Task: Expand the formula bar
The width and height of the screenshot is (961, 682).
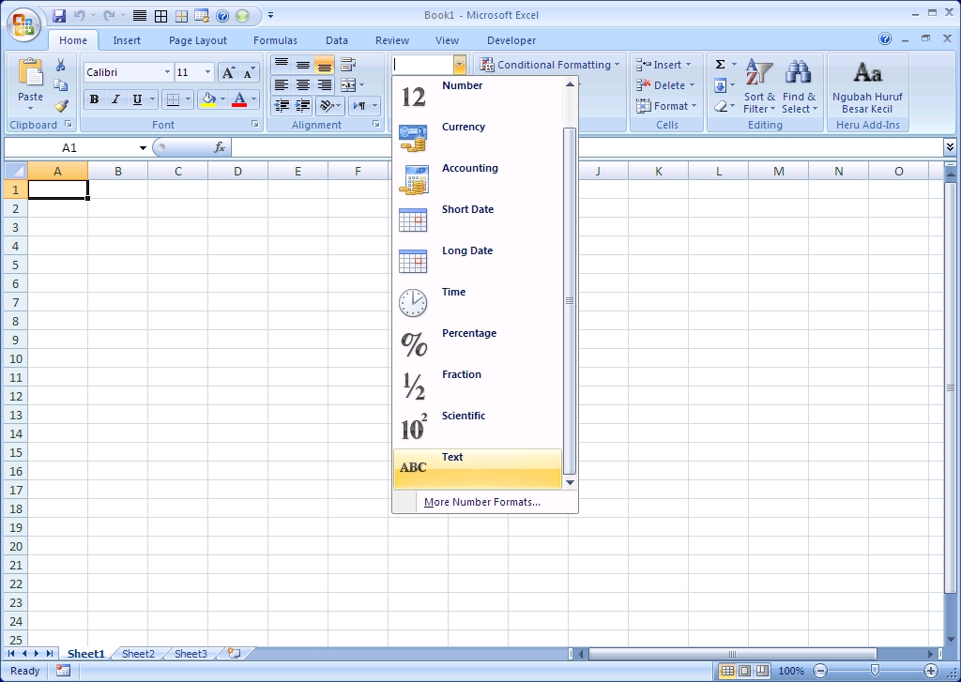Action: [950, 147]
